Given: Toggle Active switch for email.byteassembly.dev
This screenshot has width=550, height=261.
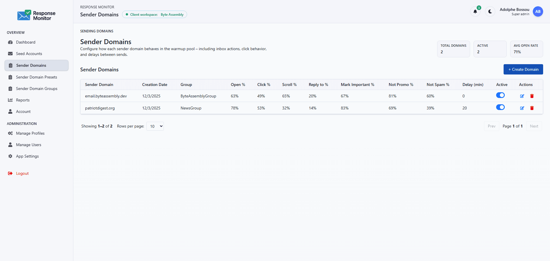Looking at the screenshot, I should (x=500, y=95).
